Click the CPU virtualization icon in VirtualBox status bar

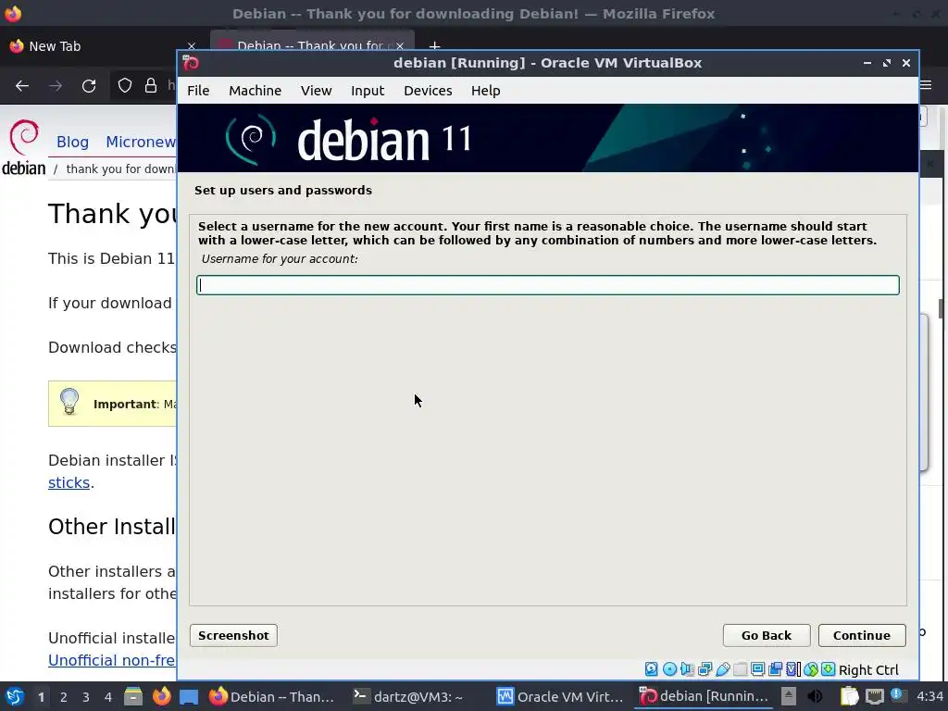[x=792, y=669]
